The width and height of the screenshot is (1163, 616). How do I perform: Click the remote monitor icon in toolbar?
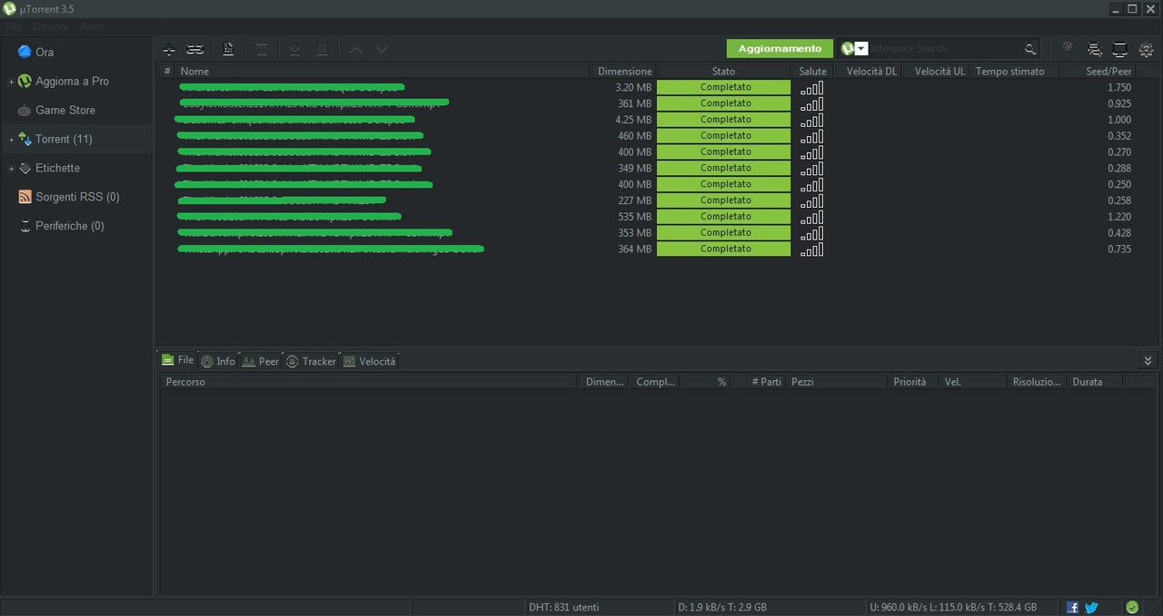pos(1120,49)
